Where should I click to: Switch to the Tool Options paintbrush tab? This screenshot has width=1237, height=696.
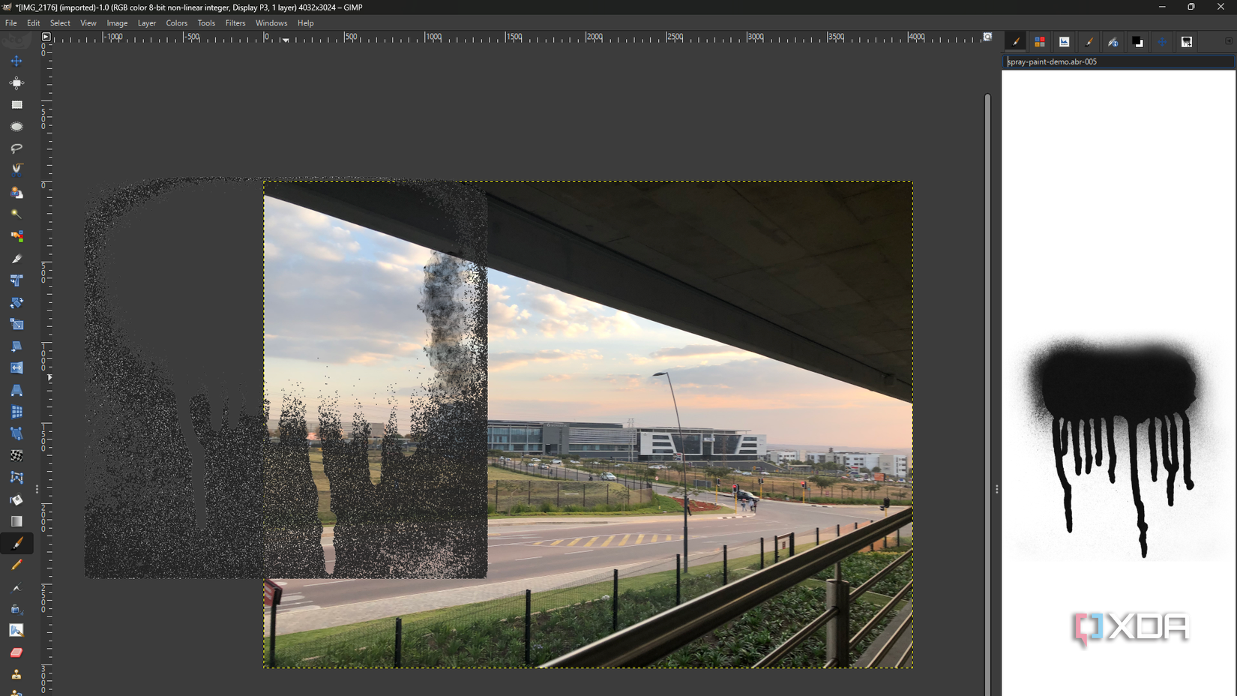[1016, 42]
